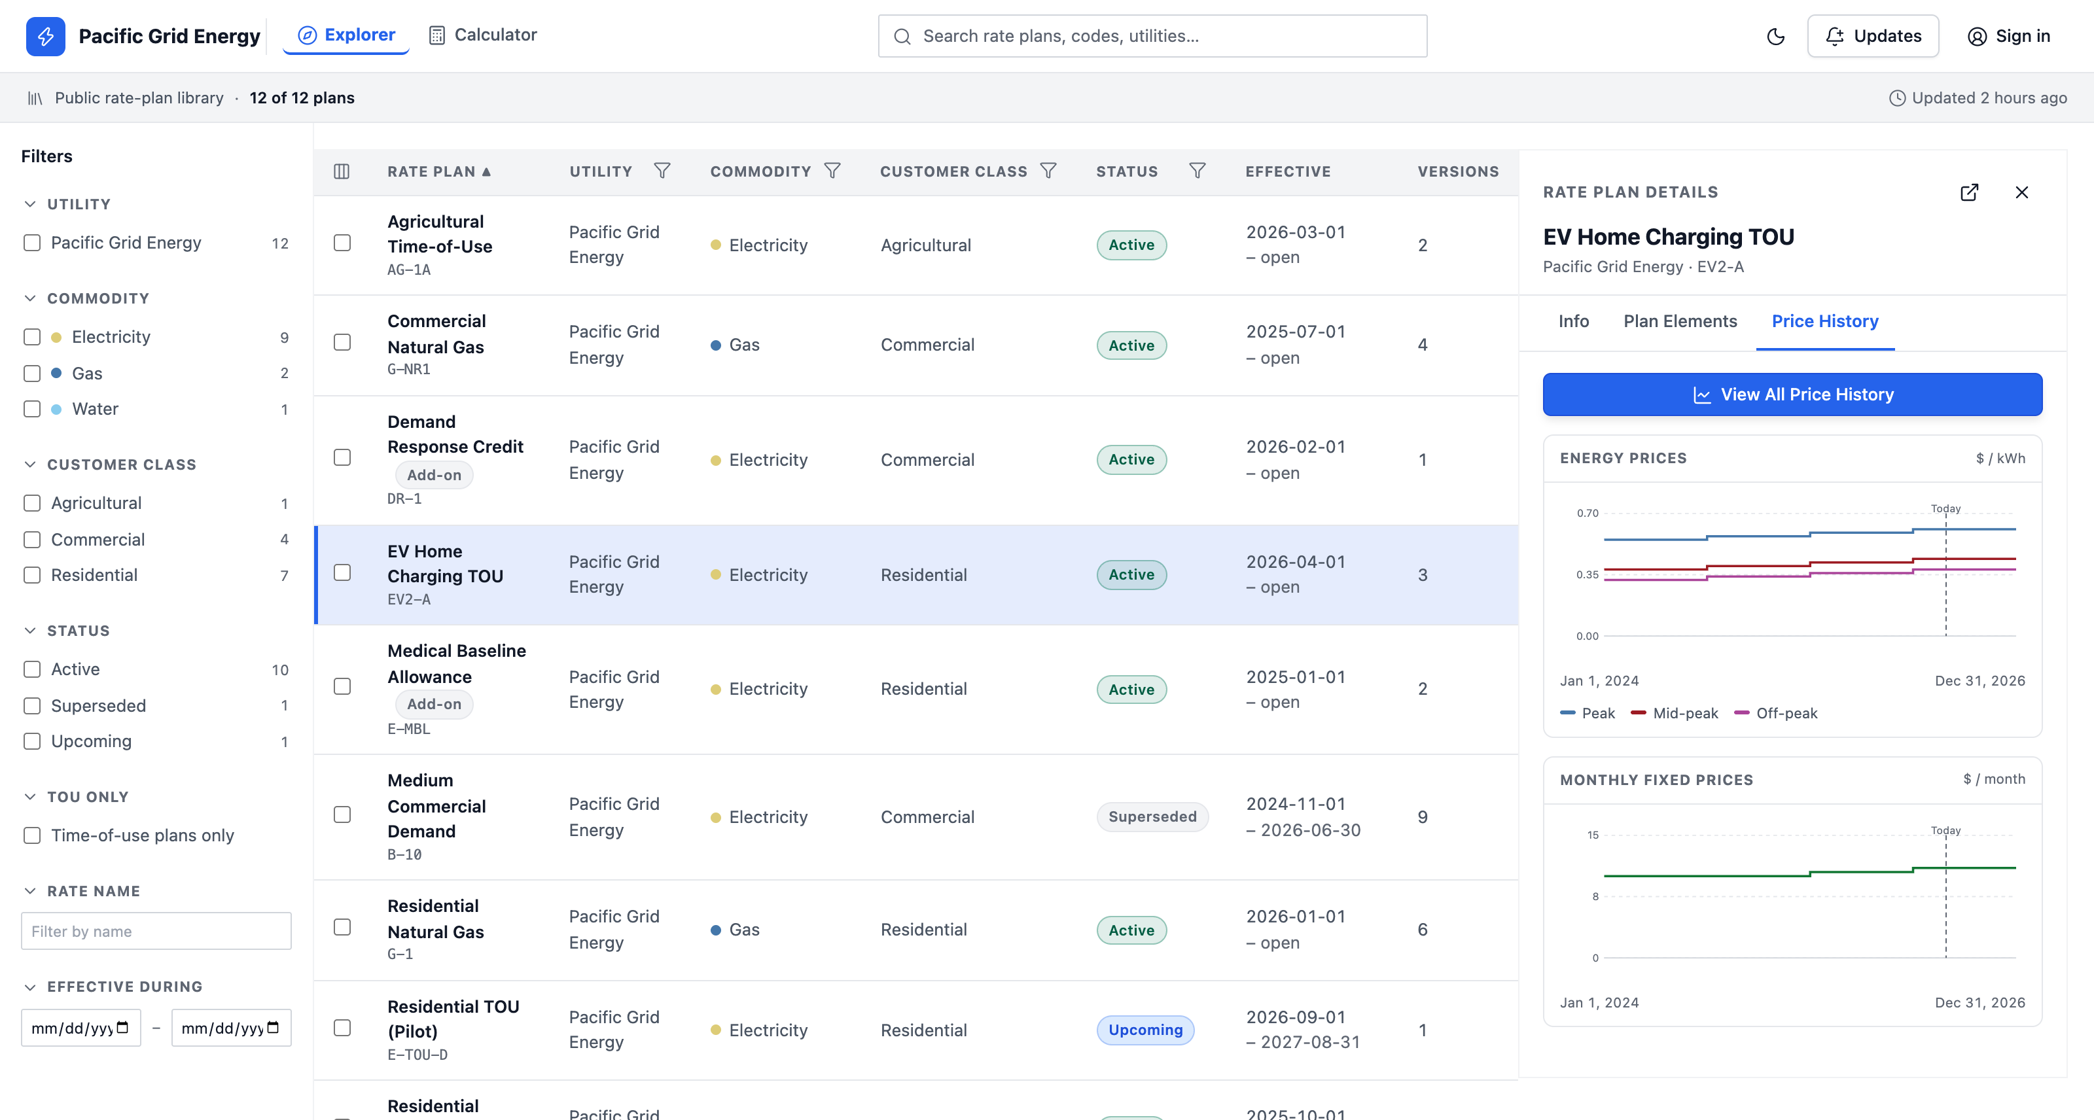Viewport: 2094px width, 1120px height.
Task: Open details in new window icon
Action: click(x=1969, y=192)
